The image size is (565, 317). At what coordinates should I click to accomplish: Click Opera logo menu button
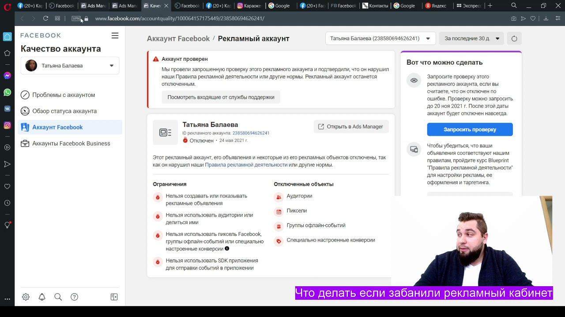7,6
